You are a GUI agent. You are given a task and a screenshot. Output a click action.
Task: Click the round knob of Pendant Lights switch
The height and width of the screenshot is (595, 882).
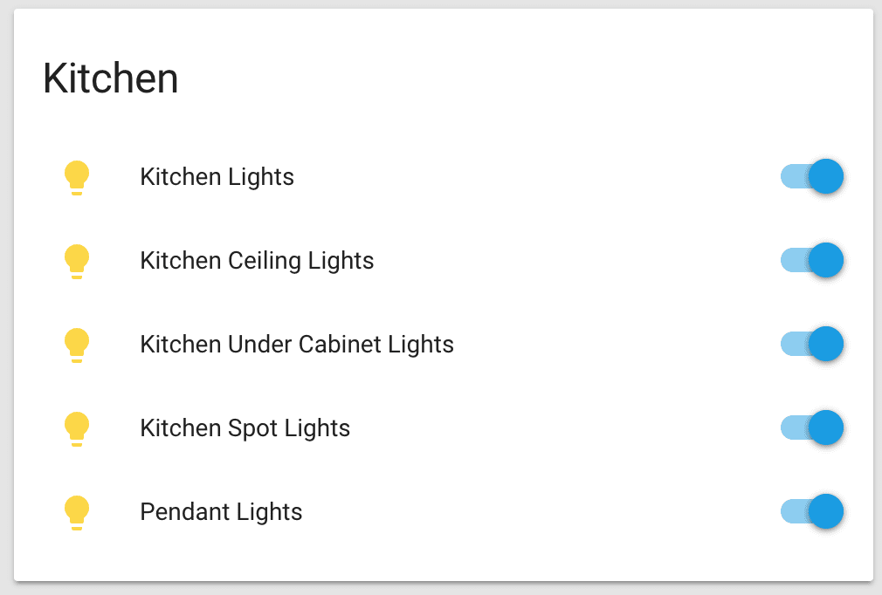click(x=825, y=511)
